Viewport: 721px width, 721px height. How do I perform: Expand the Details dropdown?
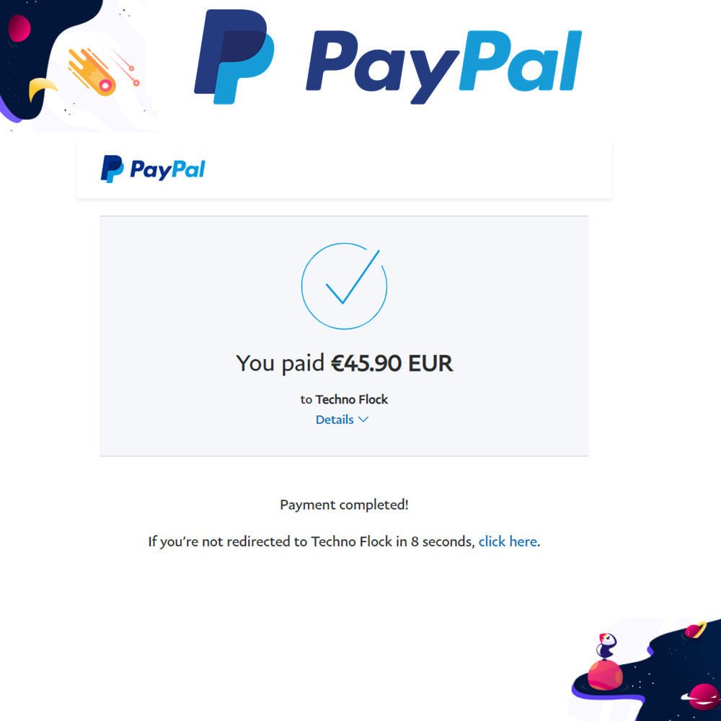pos(342,420)
